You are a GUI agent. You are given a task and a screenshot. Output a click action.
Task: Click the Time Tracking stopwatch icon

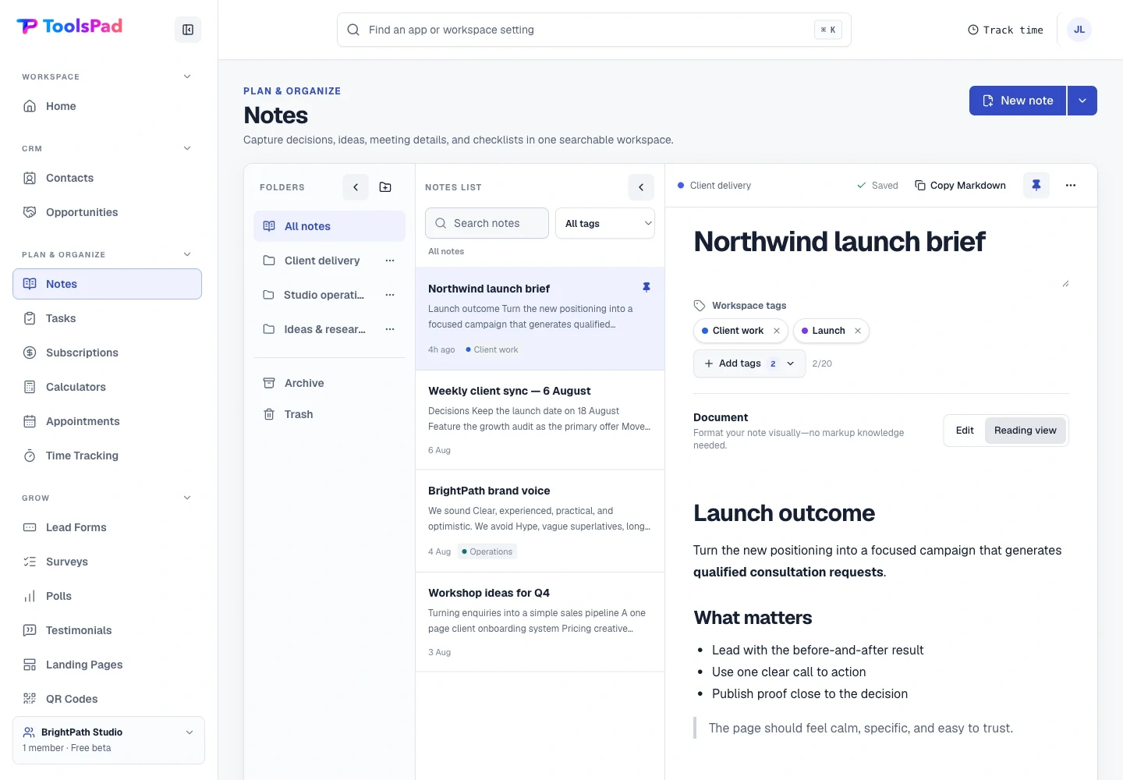(x=30, y=456)
